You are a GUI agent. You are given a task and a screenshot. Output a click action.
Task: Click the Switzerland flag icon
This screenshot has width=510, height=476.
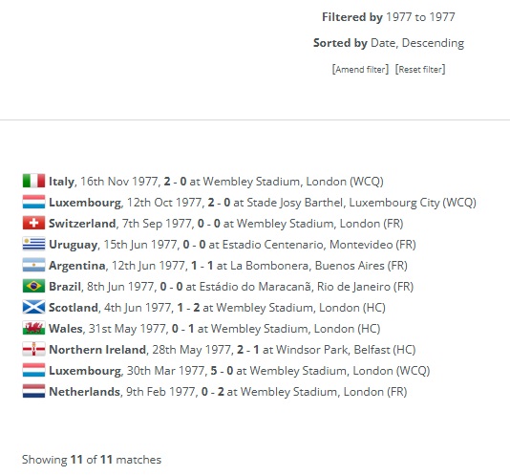[33, 223]
